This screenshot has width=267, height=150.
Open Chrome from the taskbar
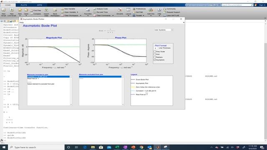pyautogui.click(x=141, y=147)
